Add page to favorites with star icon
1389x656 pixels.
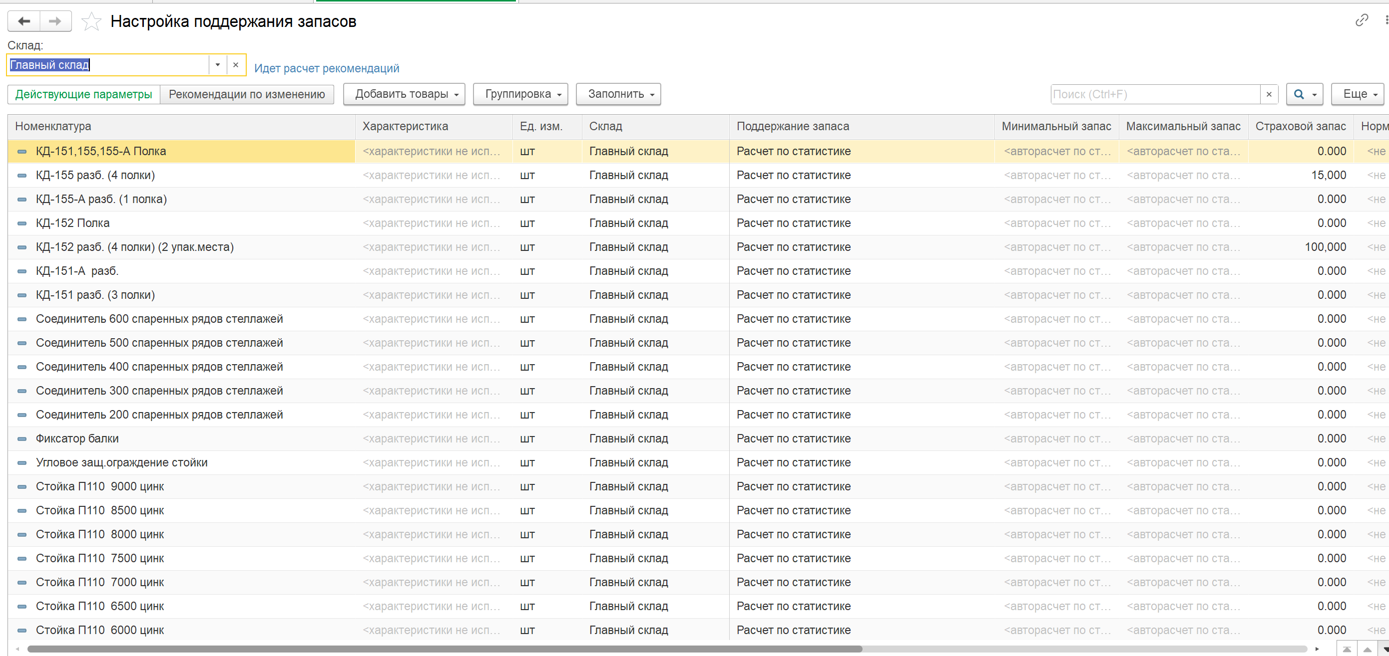point(91,21)
